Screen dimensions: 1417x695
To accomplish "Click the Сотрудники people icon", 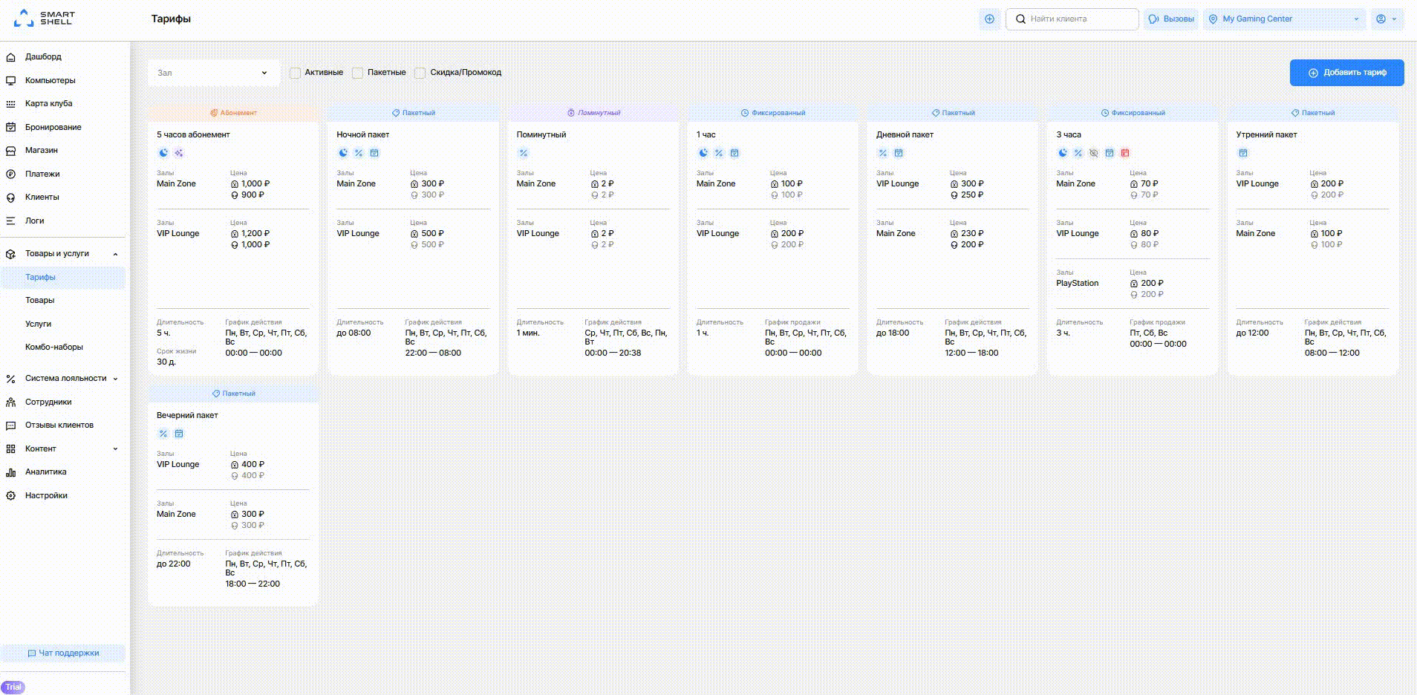I will click(x=10, y=402).
